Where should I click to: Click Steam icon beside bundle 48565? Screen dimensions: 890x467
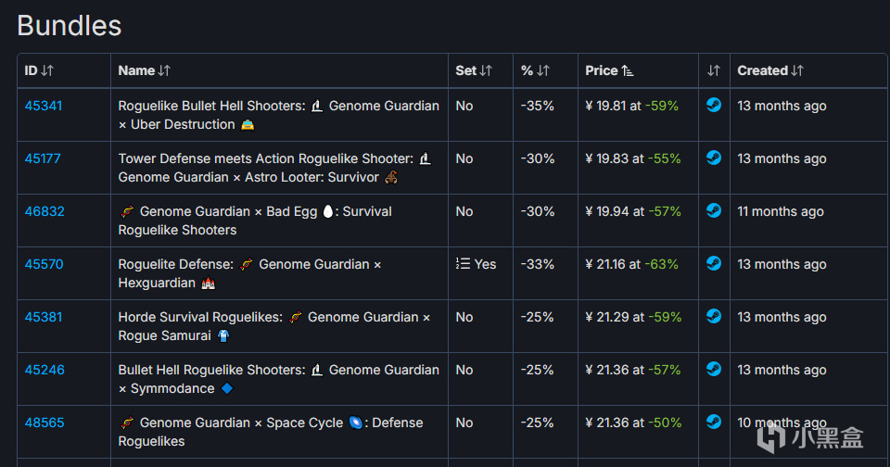(x=714, y=423)
